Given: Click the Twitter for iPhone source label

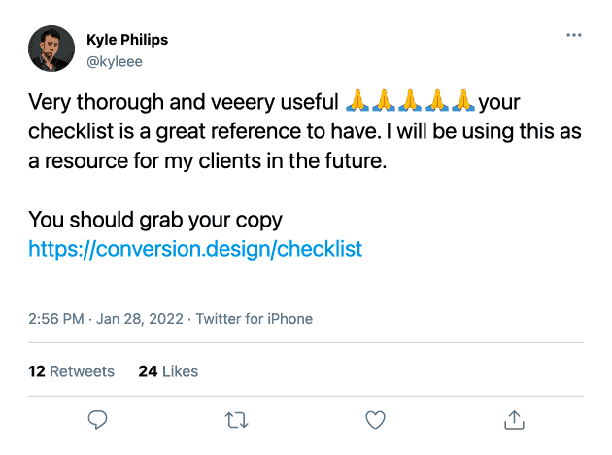Looking at the screenshot, I should pyautogui.click(x=255, y=319).
